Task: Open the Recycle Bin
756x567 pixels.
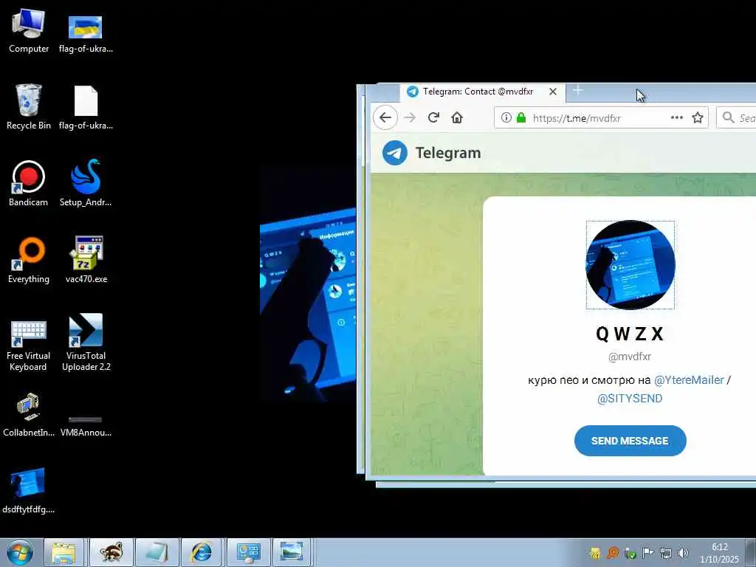Action: 28,107
